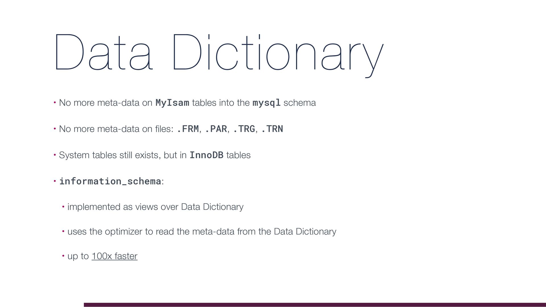Image resolution: width=546 pixels, height=307 pixels.
Task: Open the 100x faster link
Action: (x=114, y=256)
